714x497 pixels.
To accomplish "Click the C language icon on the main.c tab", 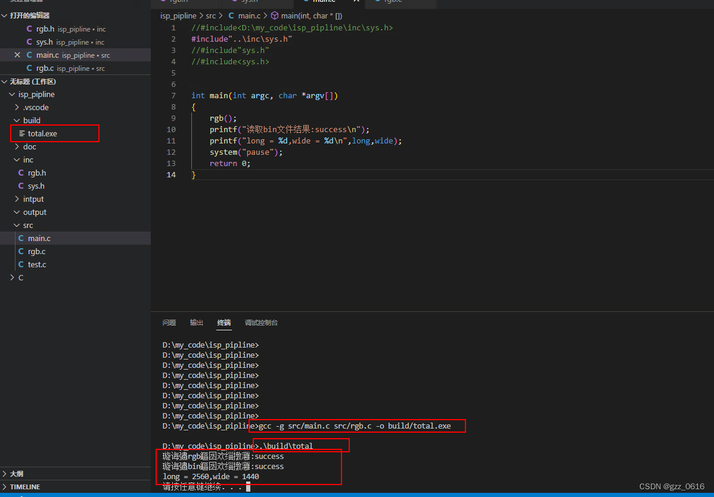I will [x=305, y=1].
